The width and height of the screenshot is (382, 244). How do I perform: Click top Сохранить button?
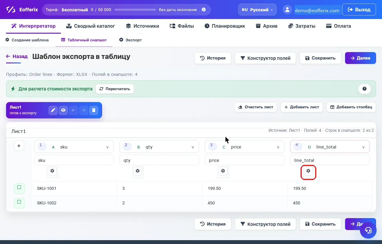(321, 58)
